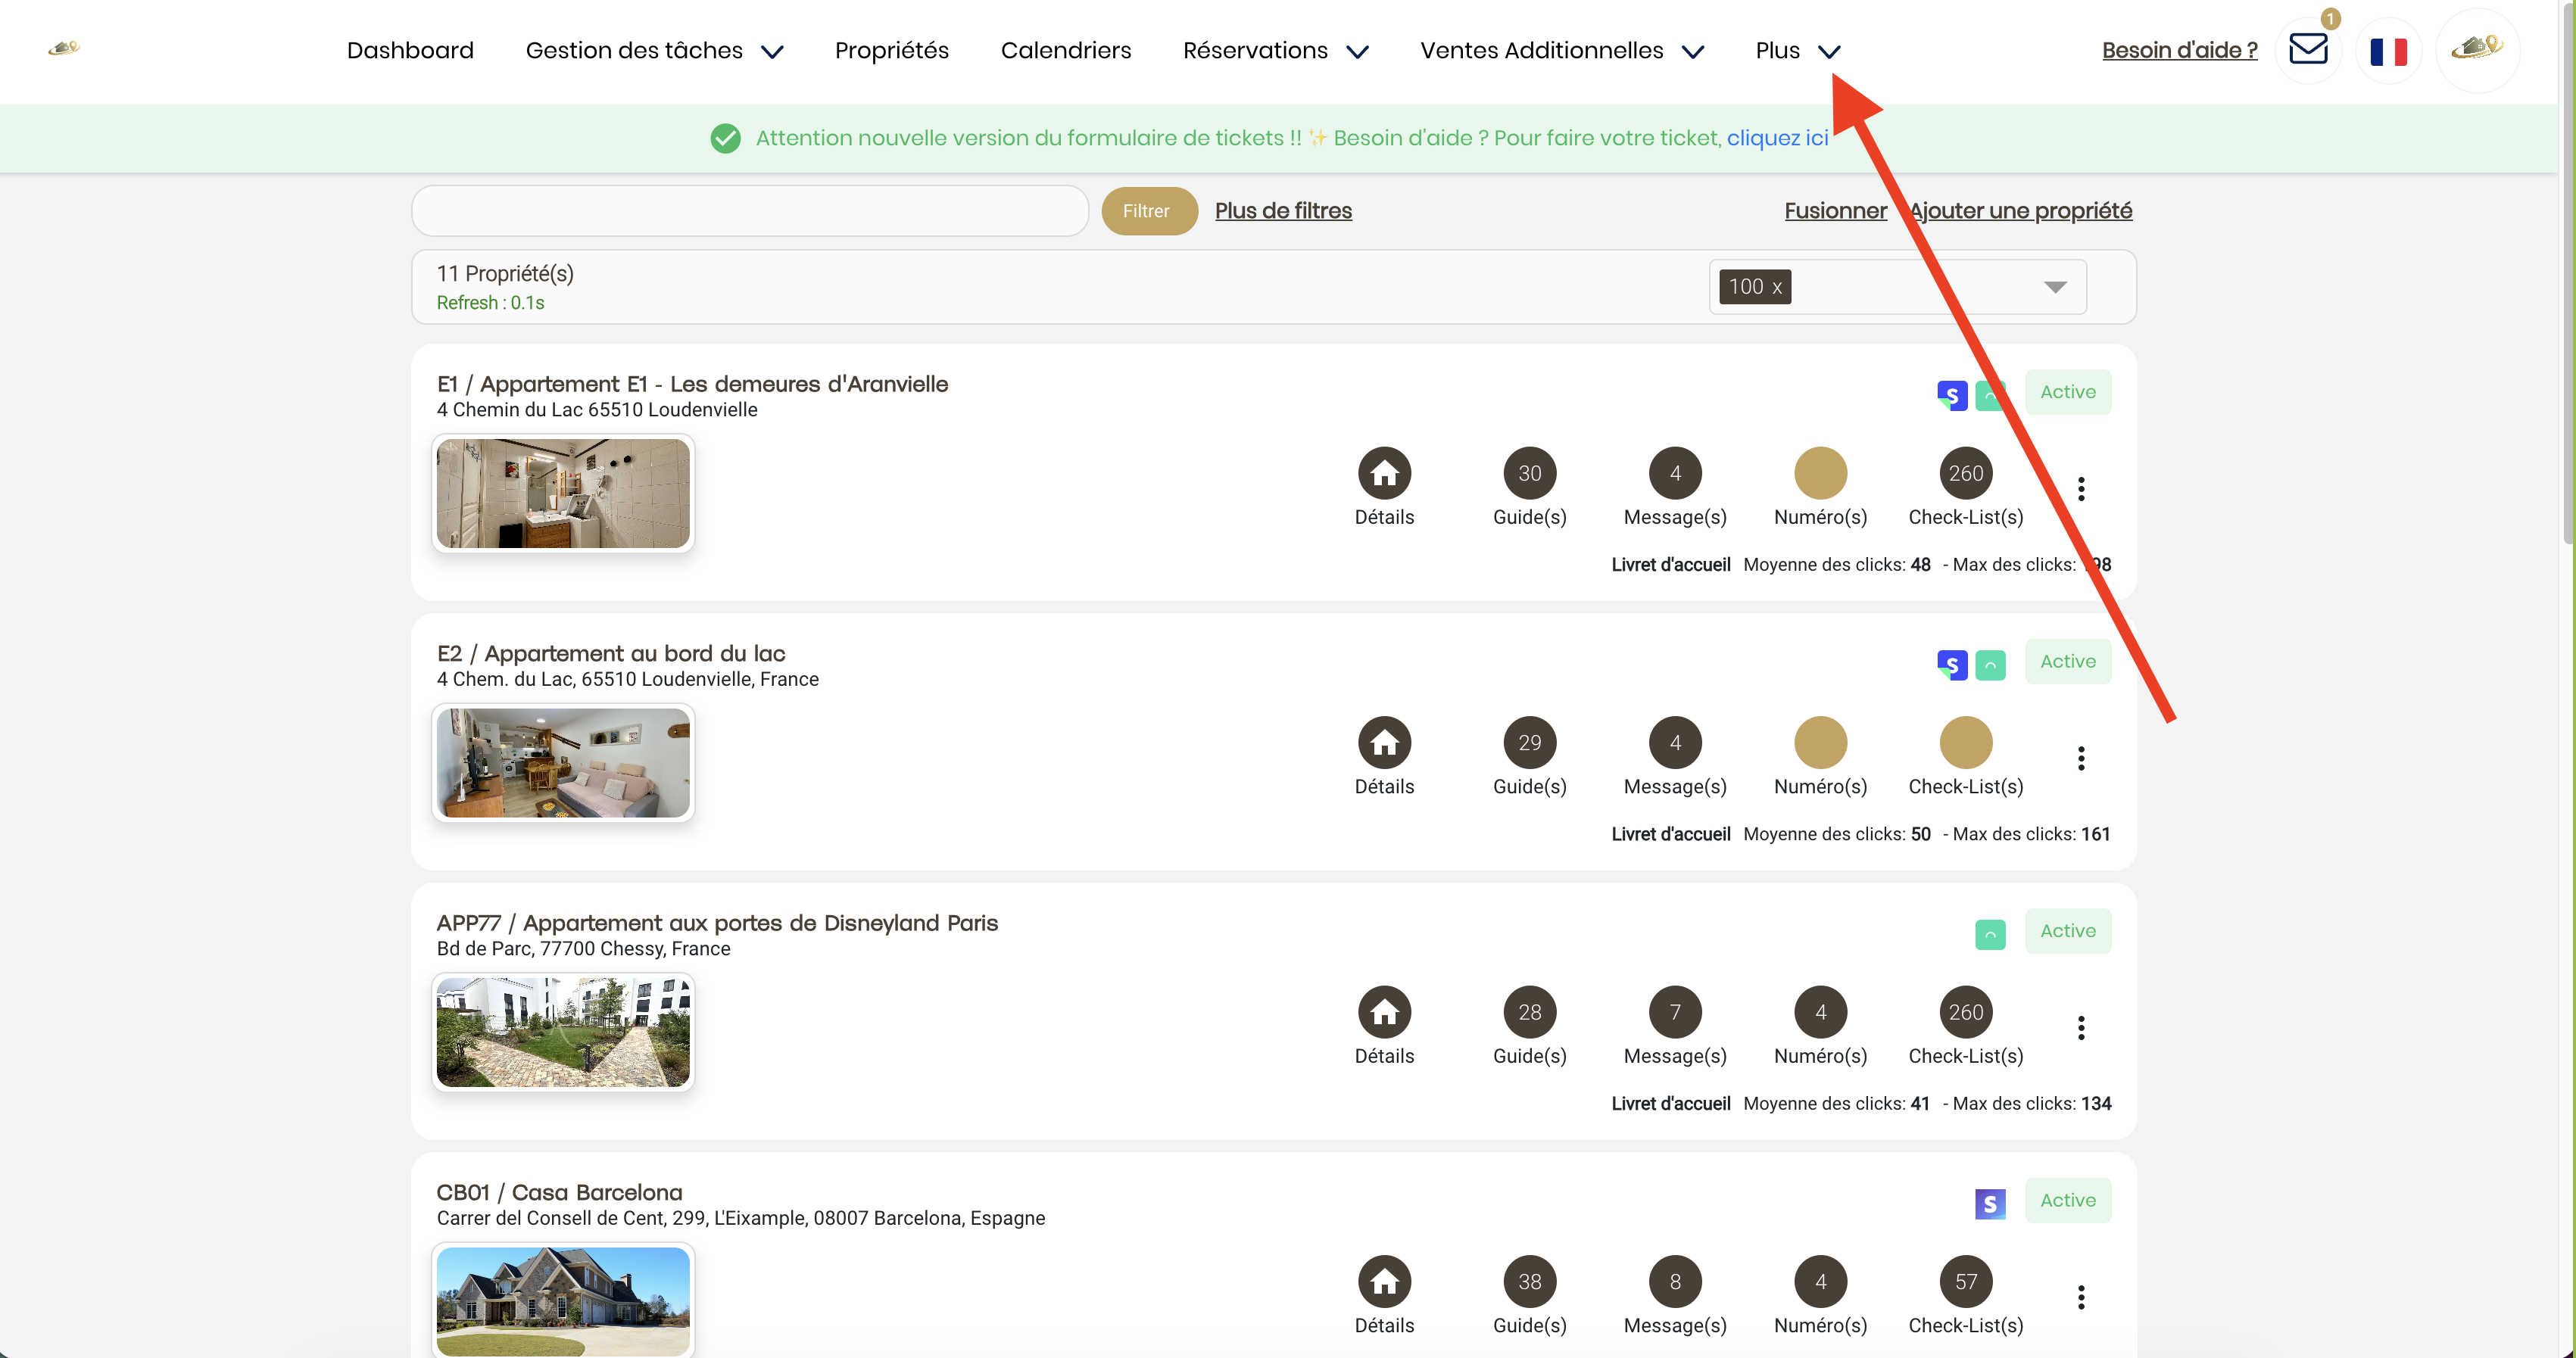Click the green channel icon on APP77
The image size is (2576, 1358).
[x=1990, y=934]
